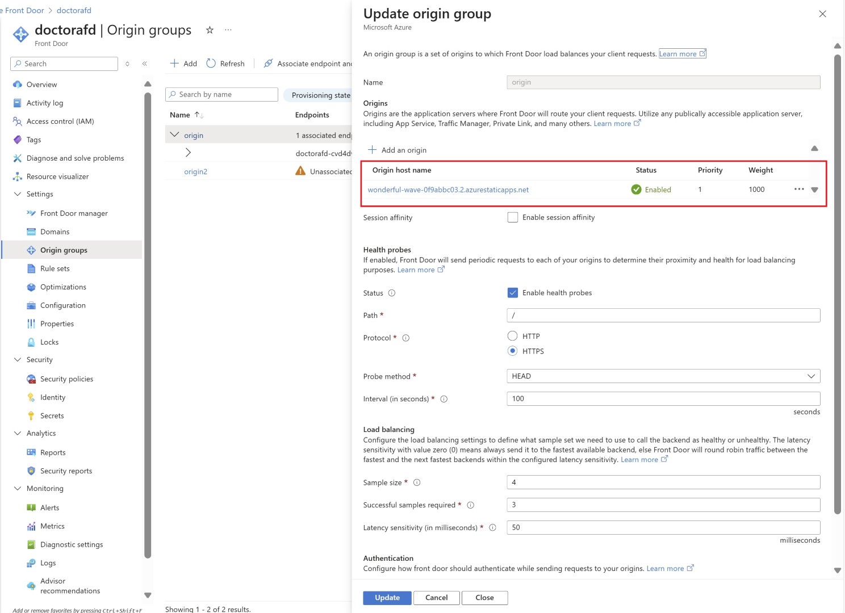Collapse the Monitoring section

tap(18, 489)
